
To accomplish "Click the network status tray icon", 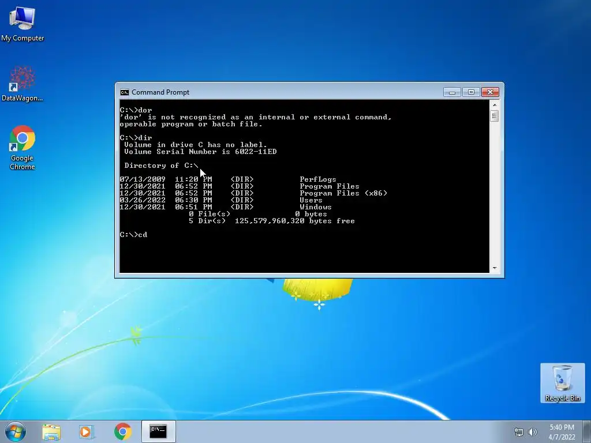I will coord(519,432).
